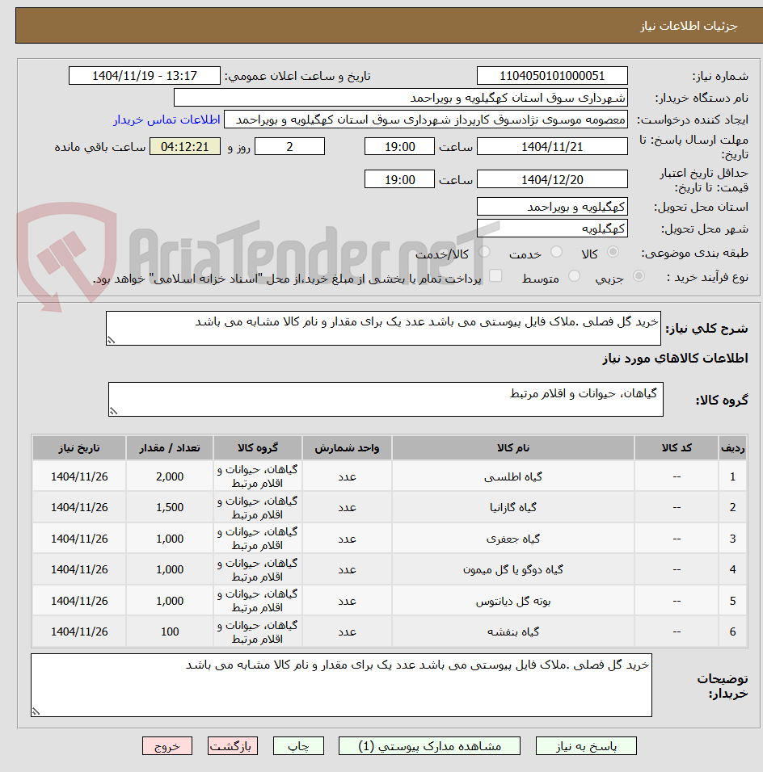Click quantity 1,500 in row 2
The width and height of the screenshot is (763, 772).
(170, 507)
